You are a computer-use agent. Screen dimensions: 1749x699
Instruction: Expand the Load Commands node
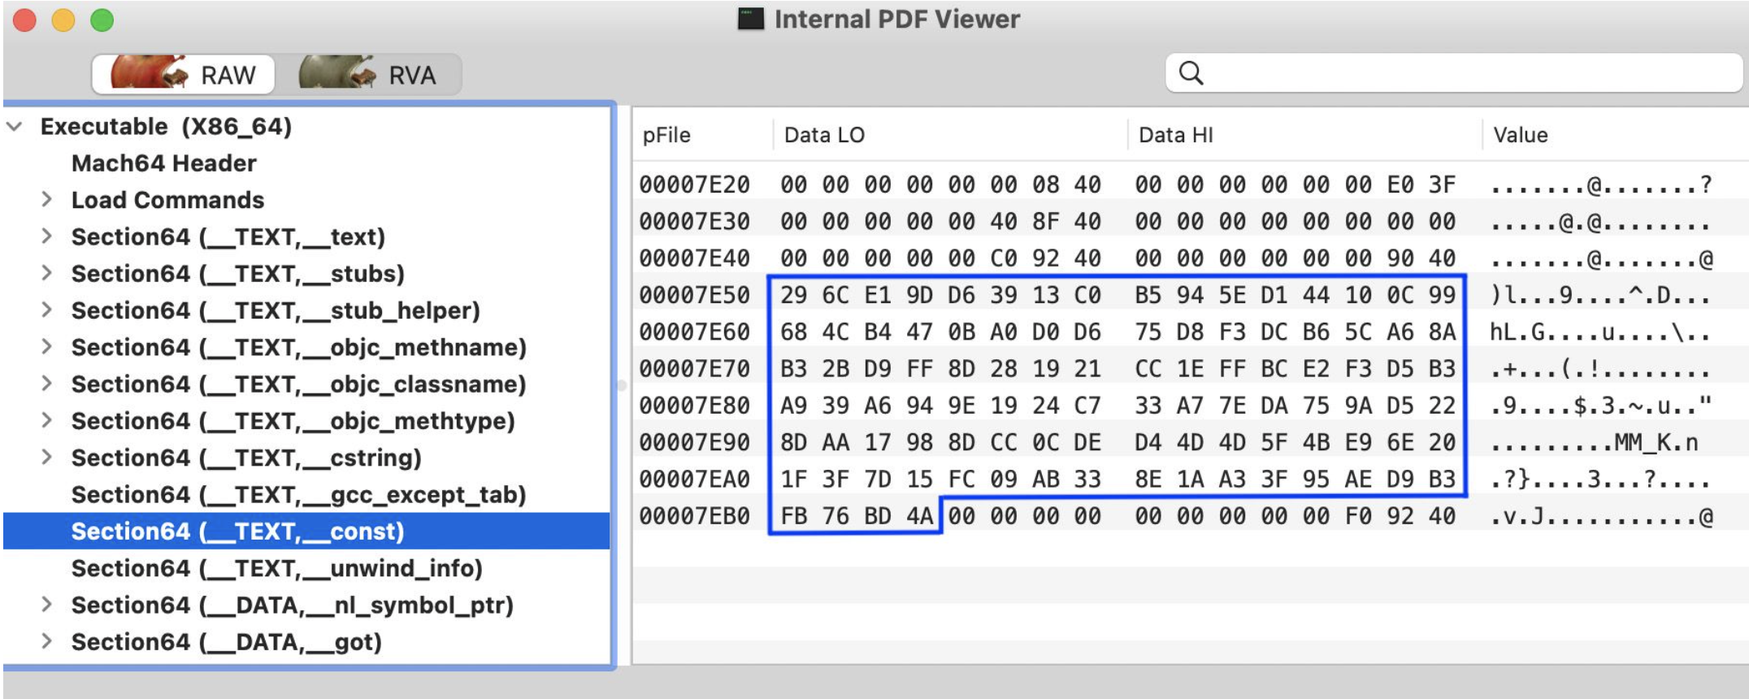tap(46, 200)
